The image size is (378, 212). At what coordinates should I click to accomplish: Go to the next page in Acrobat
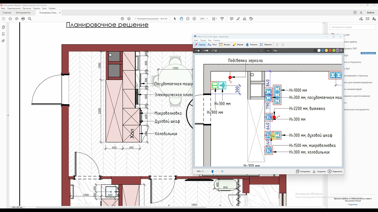point(129,19)
